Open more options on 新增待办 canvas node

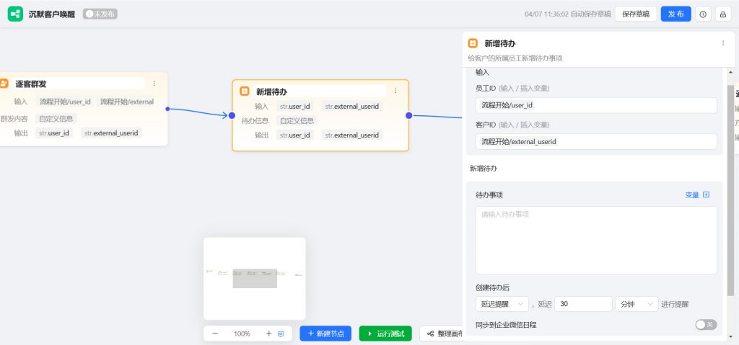(x=395, y=91)
